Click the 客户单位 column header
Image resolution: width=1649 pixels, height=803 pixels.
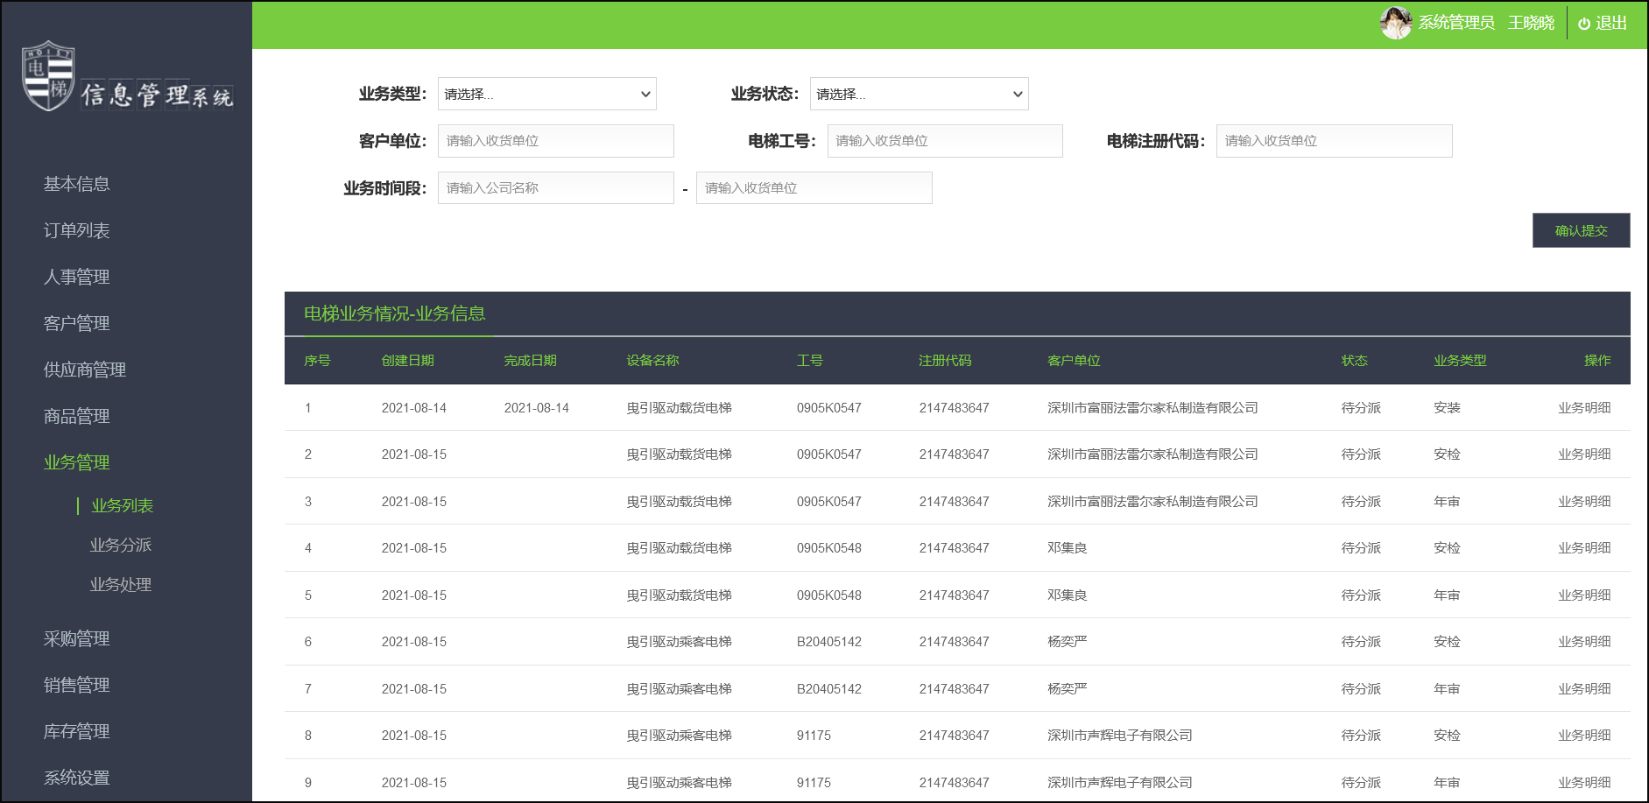pos(1075,361)
